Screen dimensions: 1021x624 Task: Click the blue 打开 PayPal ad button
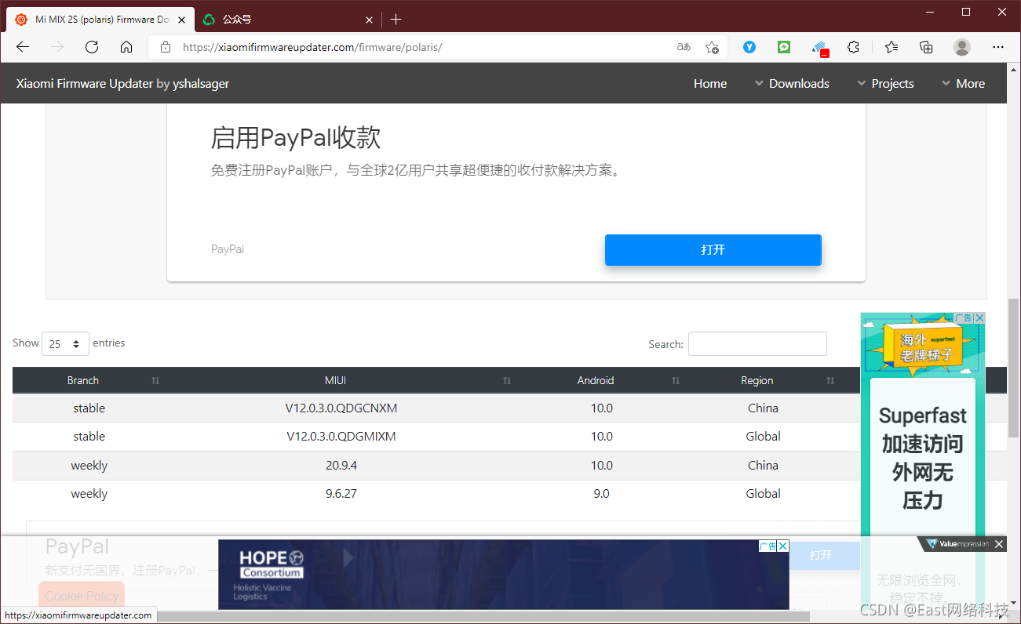click(x=713, y=250)
